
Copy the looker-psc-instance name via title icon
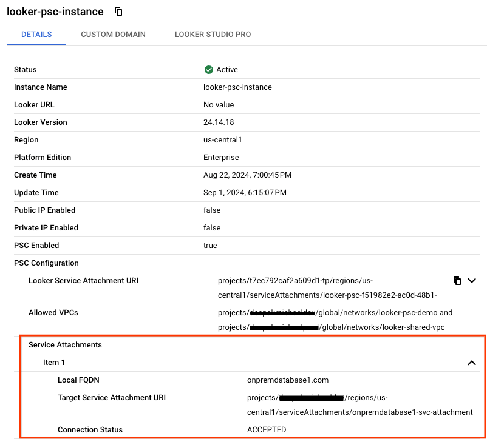pos(118,12)
